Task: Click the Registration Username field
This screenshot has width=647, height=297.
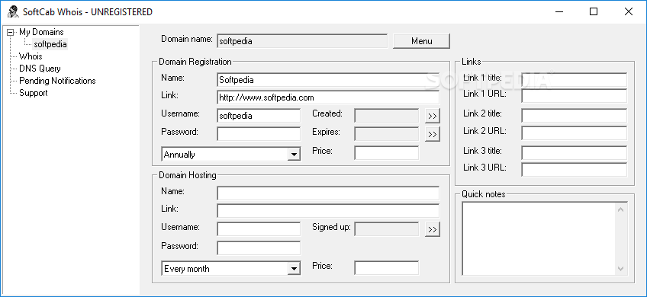Action: 259,116
